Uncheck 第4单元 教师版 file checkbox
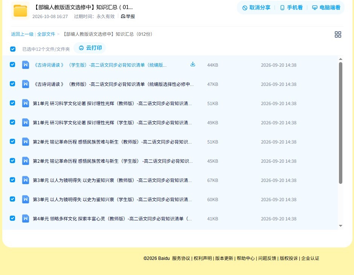This screenshot has height=275, width=354. point(12,218)
